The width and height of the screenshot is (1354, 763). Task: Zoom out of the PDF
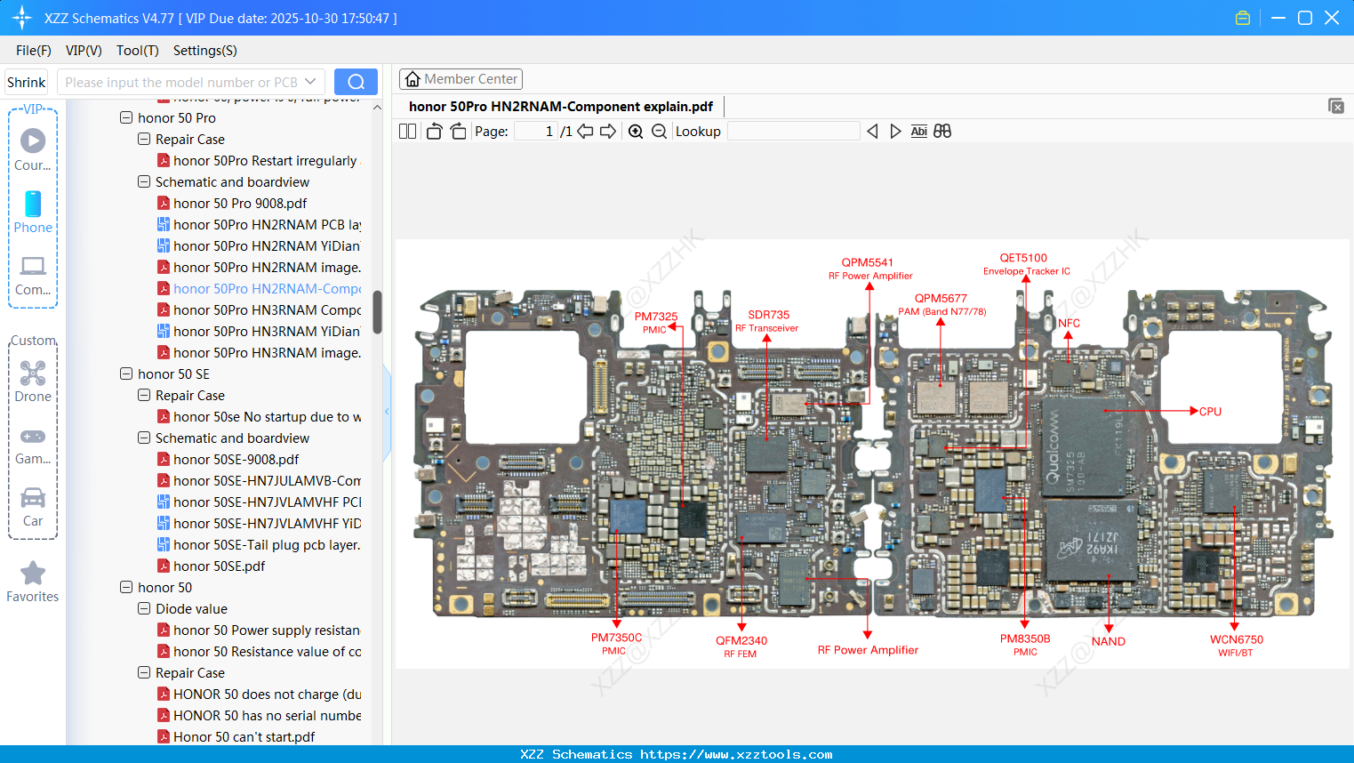tap(660, 132)
